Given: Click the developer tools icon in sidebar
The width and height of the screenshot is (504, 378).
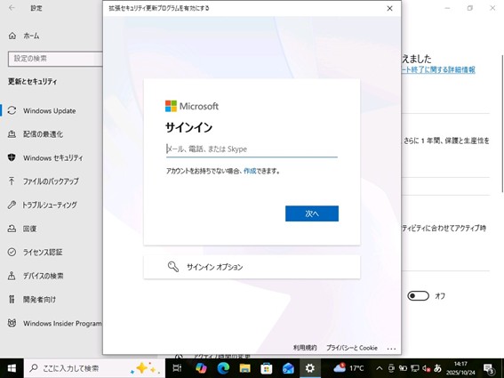Looking at the screenshot, I should point(12,299).
